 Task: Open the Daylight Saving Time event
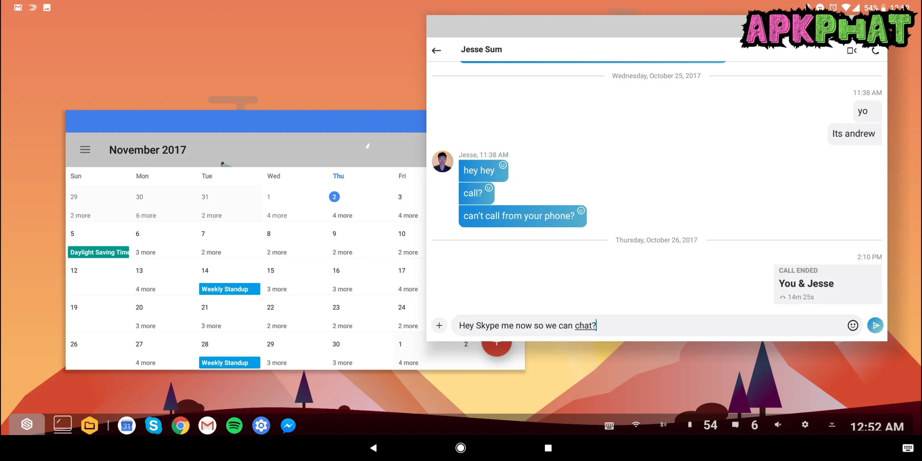click(99, 252)
